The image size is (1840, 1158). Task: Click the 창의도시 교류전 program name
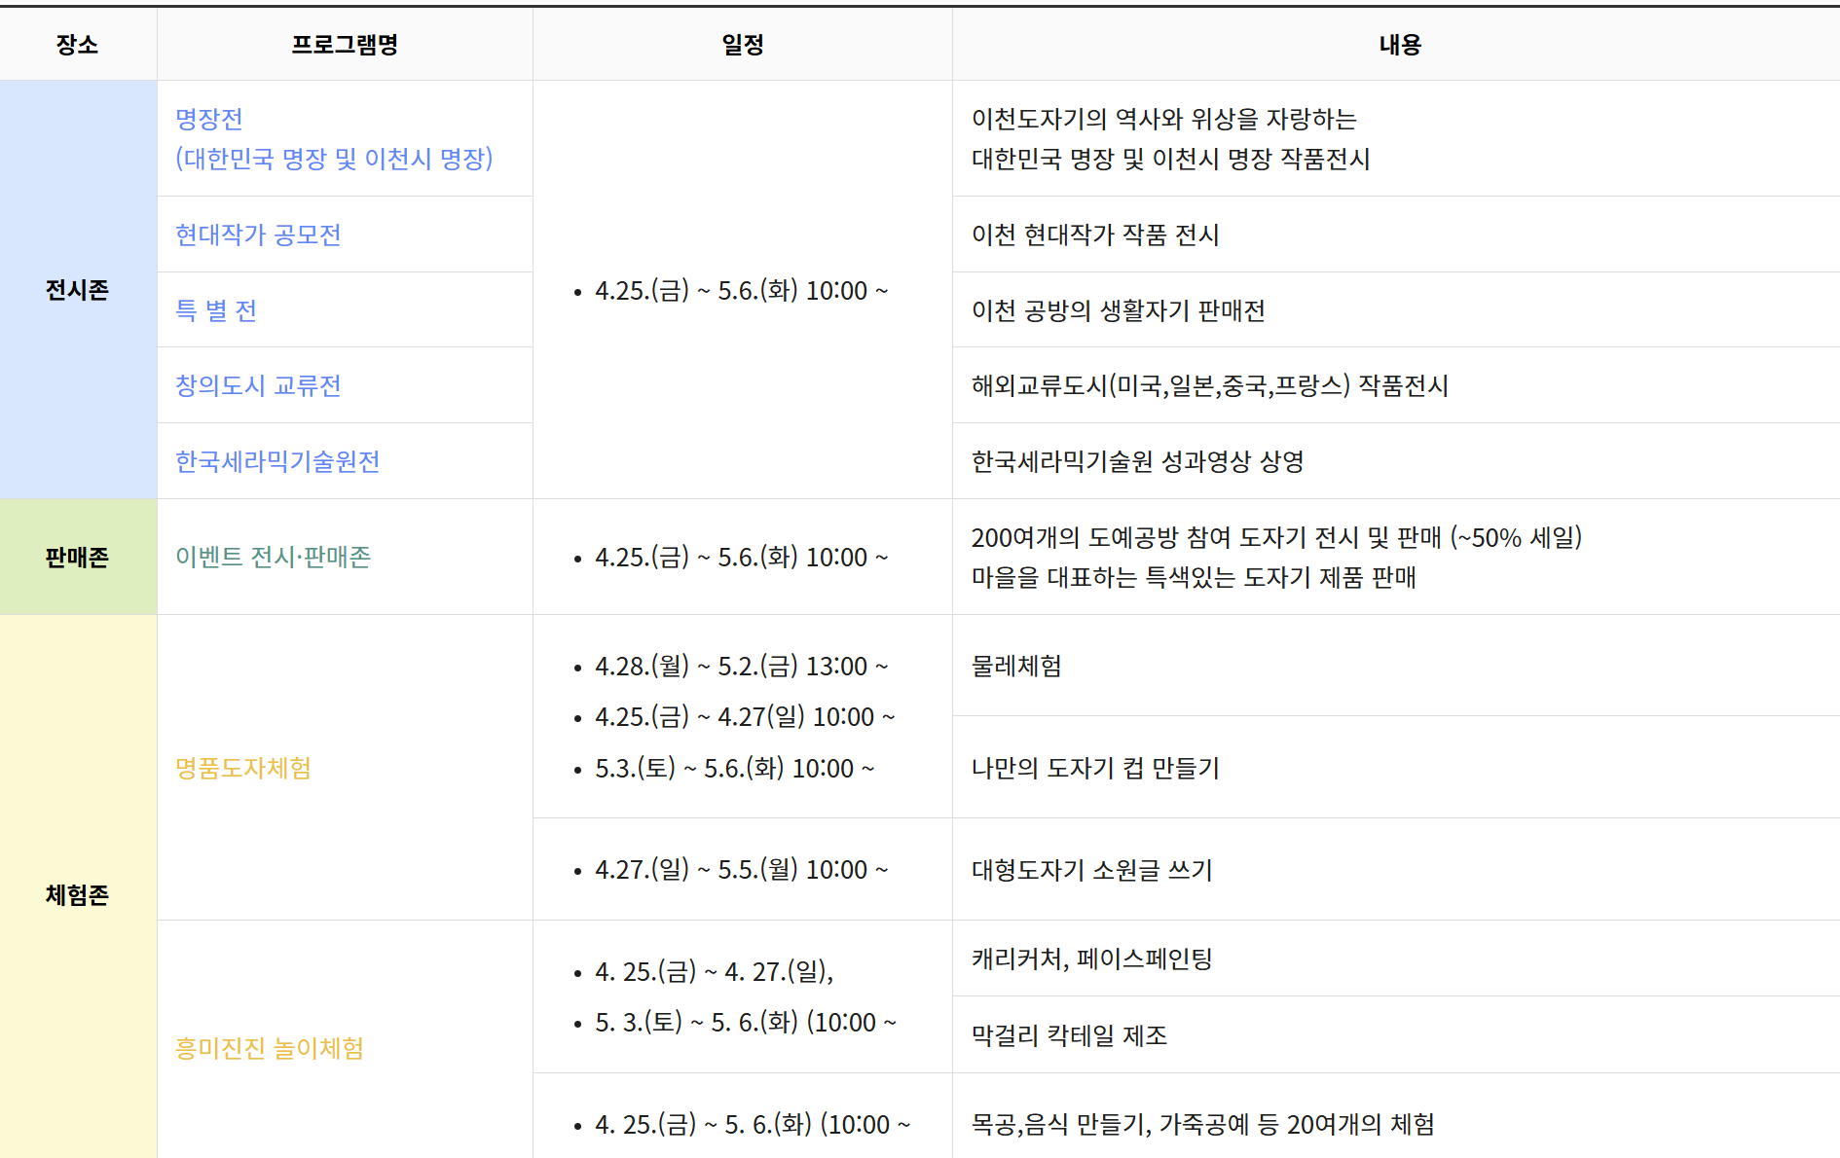click(258, 385)
